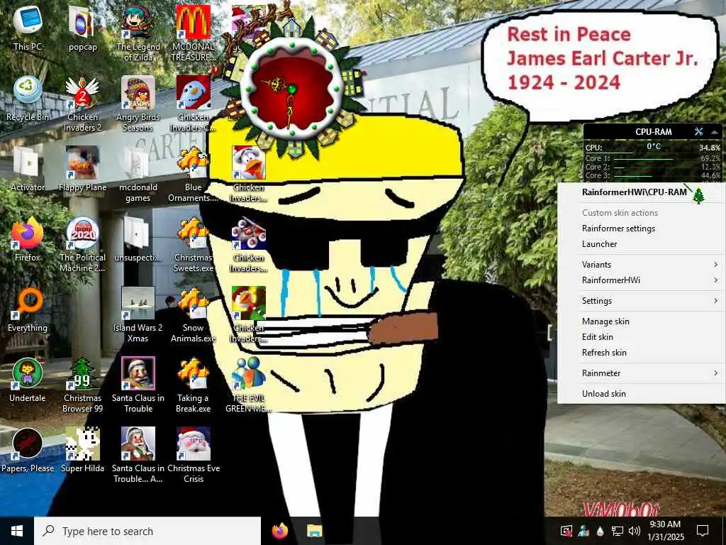Screen dimensions: 726x545
Task: Click the Rainmeter raindrop tray icon
Action: pos(600,531)
